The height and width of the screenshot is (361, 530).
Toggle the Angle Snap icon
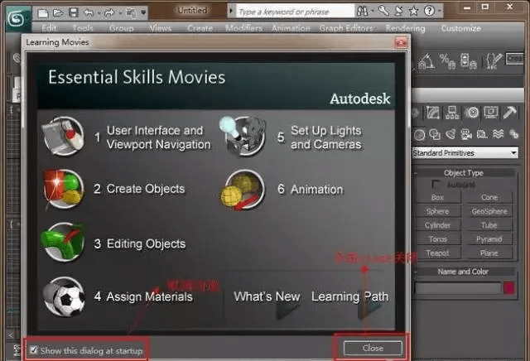click(426, 61)
